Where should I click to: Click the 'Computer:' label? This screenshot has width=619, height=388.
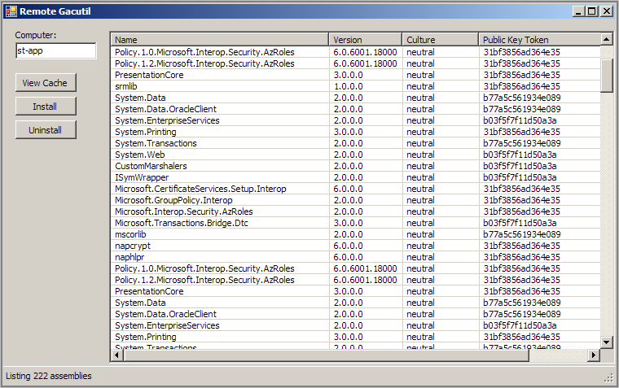(x=36, y=35)
